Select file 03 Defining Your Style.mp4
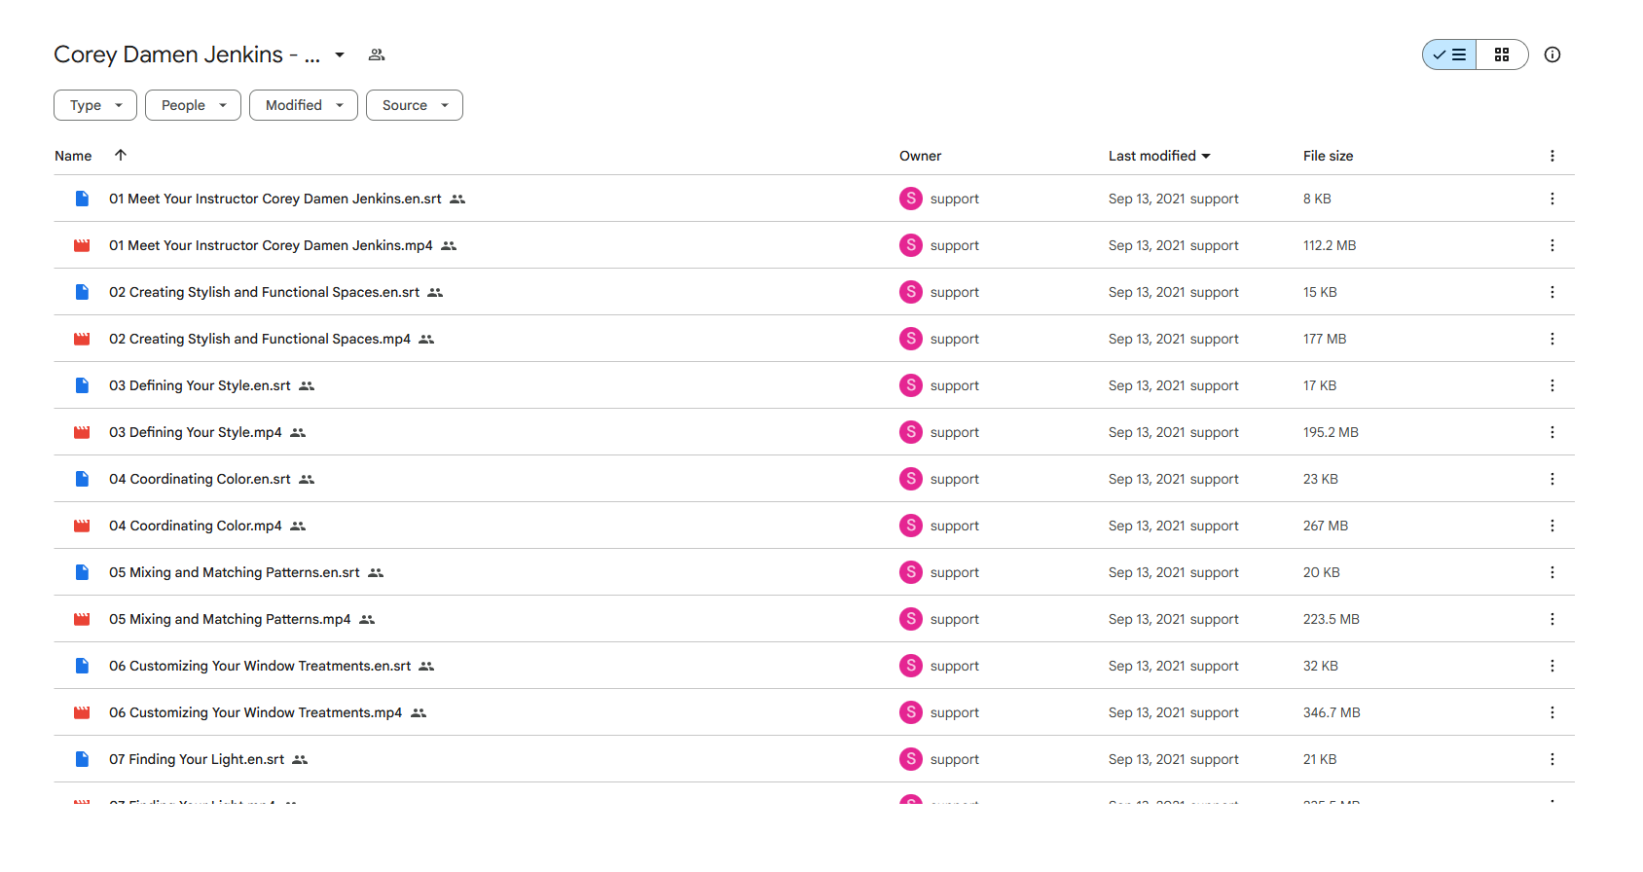This screenshot has height=872, width=1643. coord(814,432)
